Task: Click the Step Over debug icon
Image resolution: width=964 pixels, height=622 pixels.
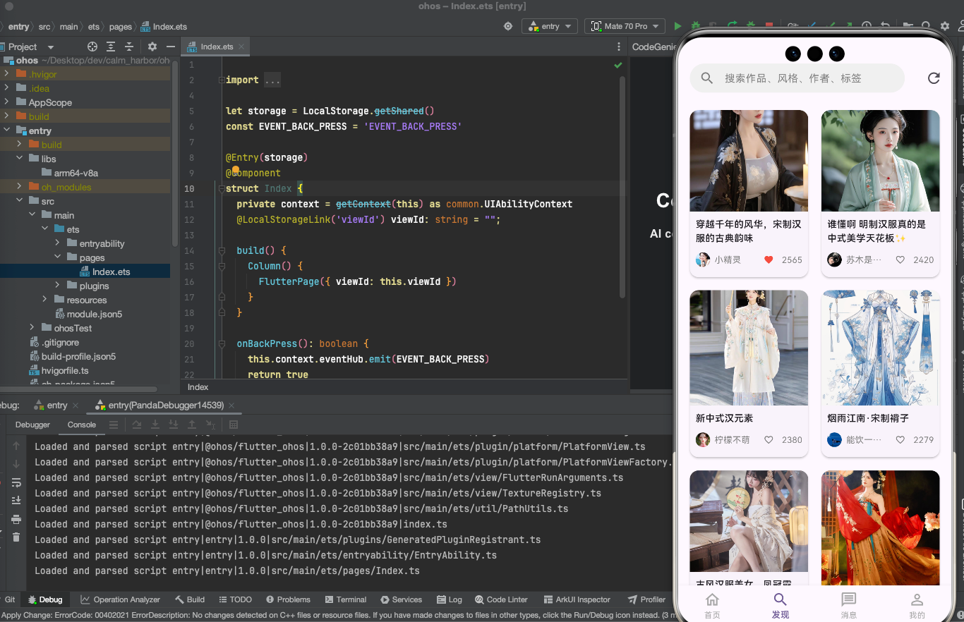Action: coord(137,425)
